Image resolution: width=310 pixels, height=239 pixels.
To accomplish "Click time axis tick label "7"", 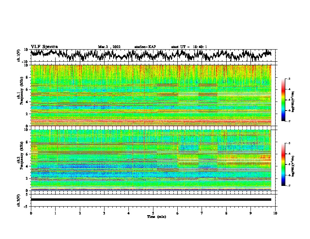I will pos(202,213).
